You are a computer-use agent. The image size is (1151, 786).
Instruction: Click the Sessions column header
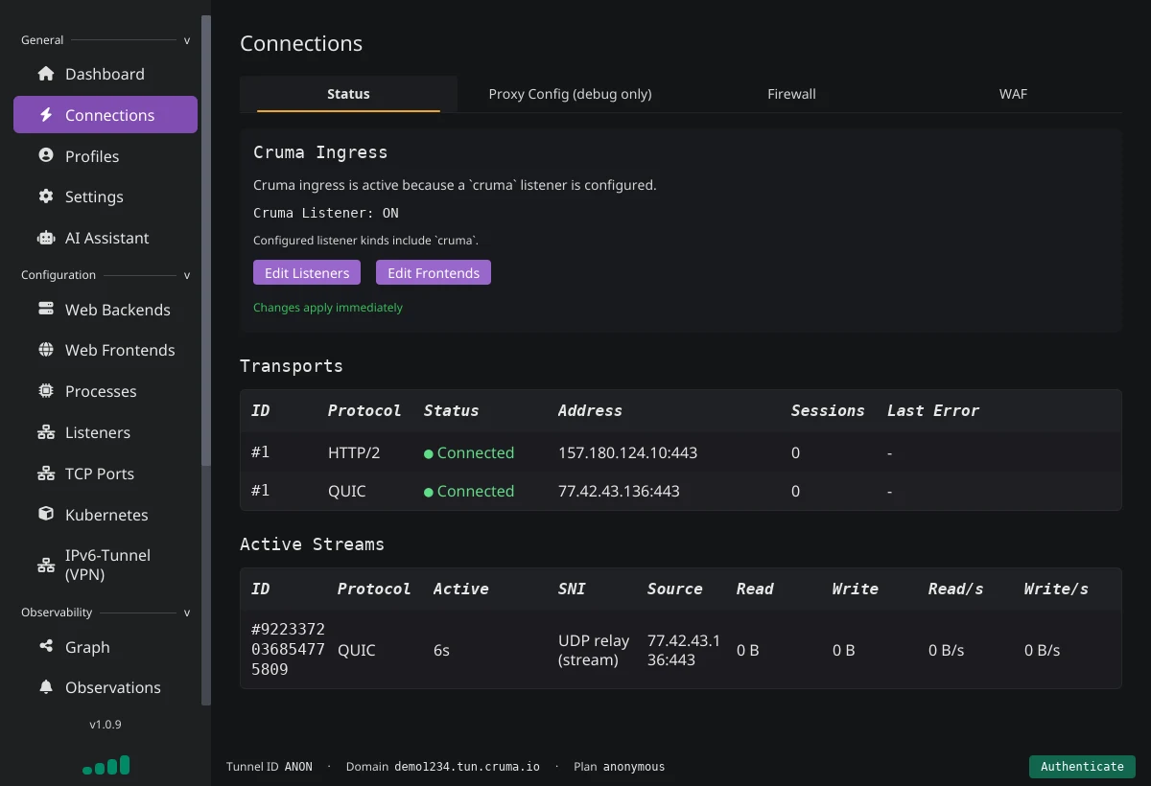coord(828,410)
